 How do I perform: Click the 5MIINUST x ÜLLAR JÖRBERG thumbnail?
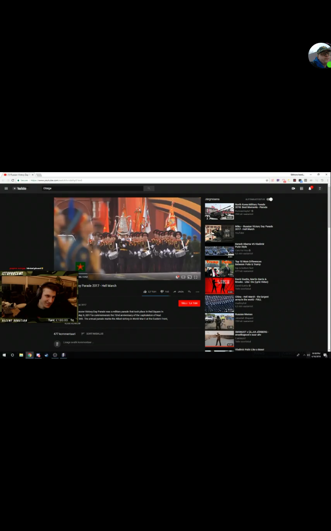pos(219,339)
